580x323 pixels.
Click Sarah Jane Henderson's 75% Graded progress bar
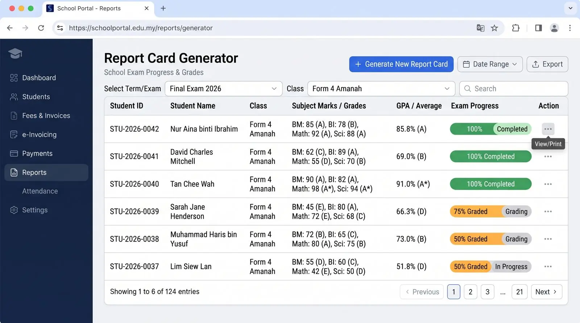point(490,212)
